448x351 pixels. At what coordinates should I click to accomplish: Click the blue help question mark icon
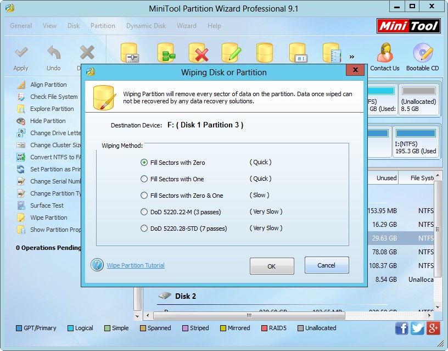pyautogui.click(x=97, y=265)
